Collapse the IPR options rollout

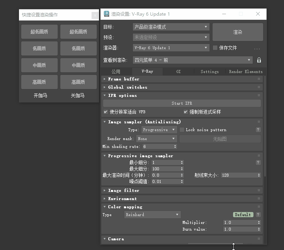pyautogui.click(x=105, y=95)
